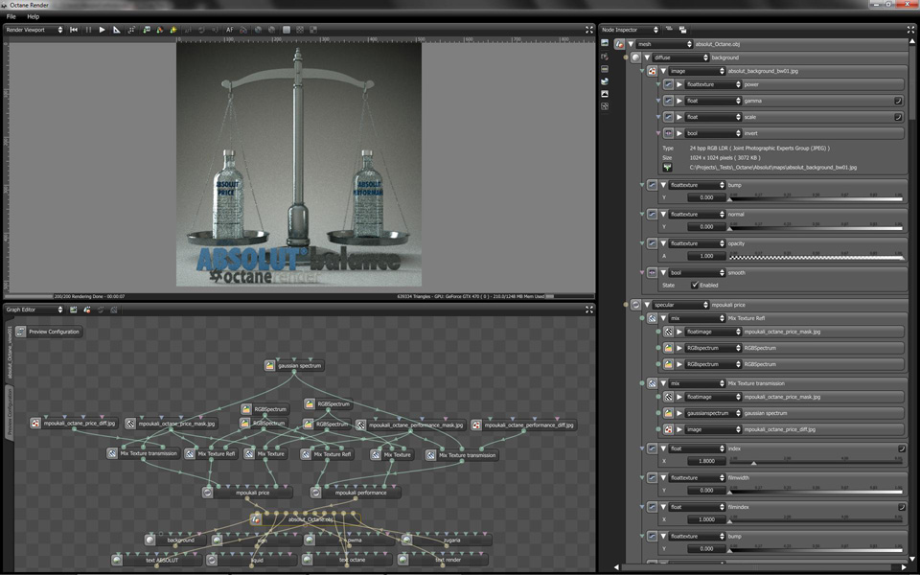Open the Node Inspector panel type dropdown
920x575 pixels.
coord(630,30)
